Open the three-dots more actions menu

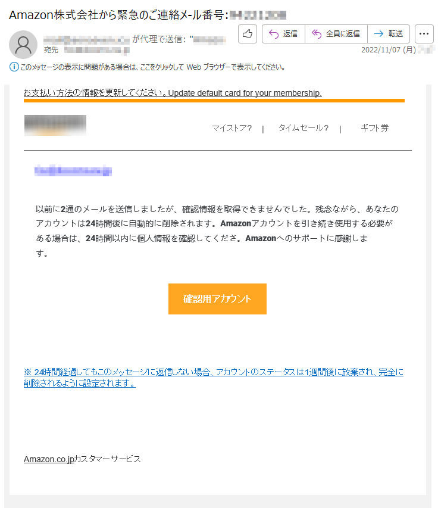point(424,34)
